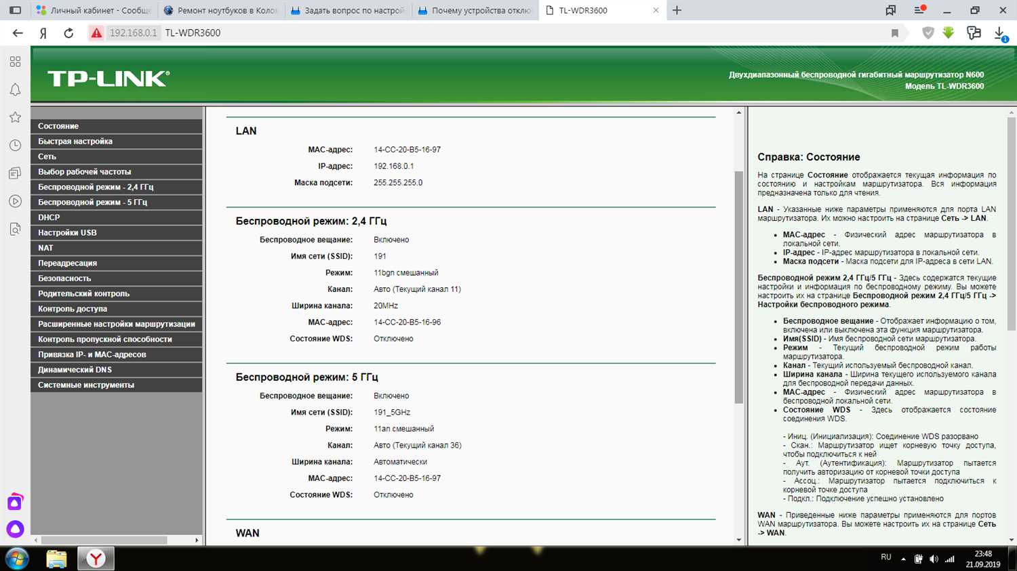Open the network signal tray icon

click(950, 559)
